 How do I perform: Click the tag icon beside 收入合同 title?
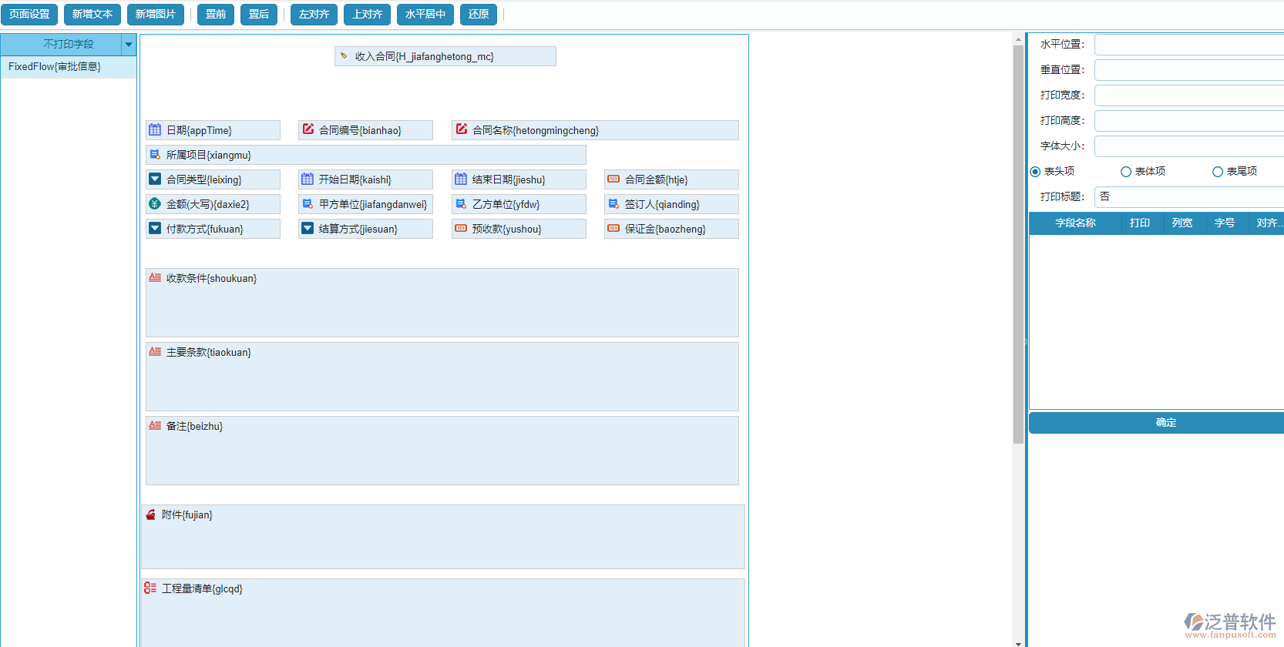point(344,56)
